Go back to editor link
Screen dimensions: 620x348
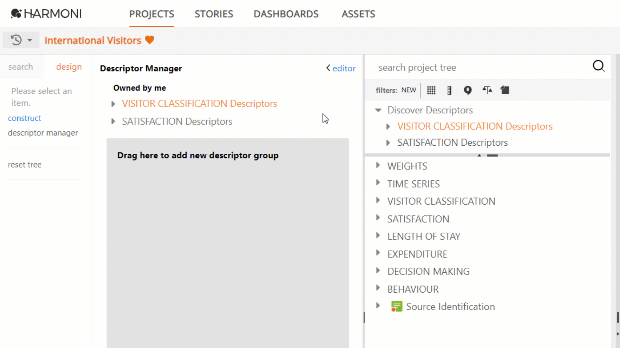coord(341,68)
